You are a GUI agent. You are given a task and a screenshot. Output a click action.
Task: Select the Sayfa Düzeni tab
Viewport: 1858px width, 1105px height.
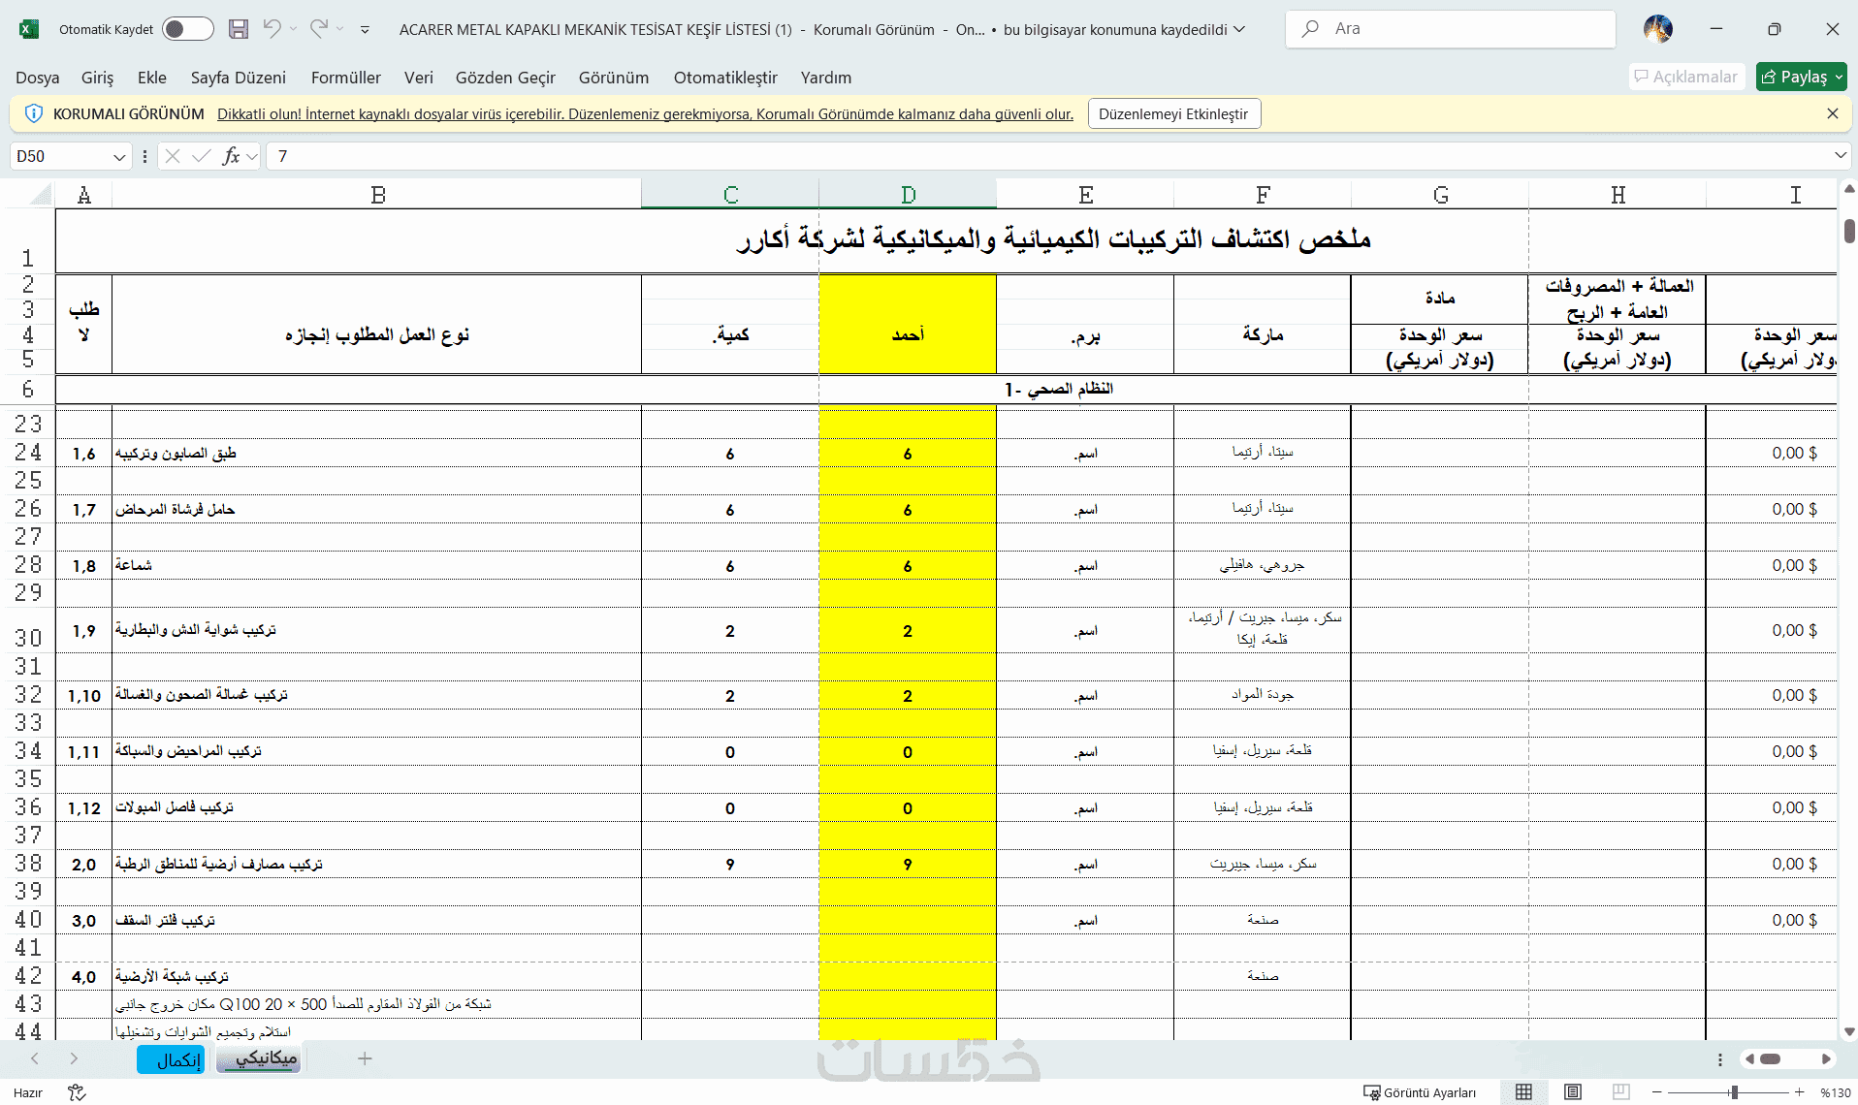(239, 78)
